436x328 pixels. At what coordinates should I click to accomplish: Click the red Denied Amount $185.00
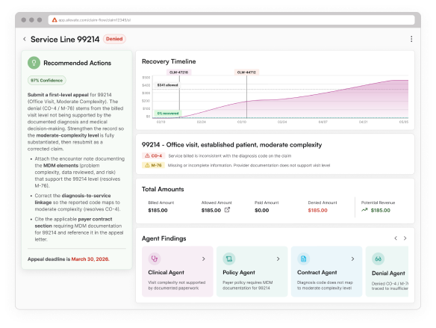(x=317, y=210)
